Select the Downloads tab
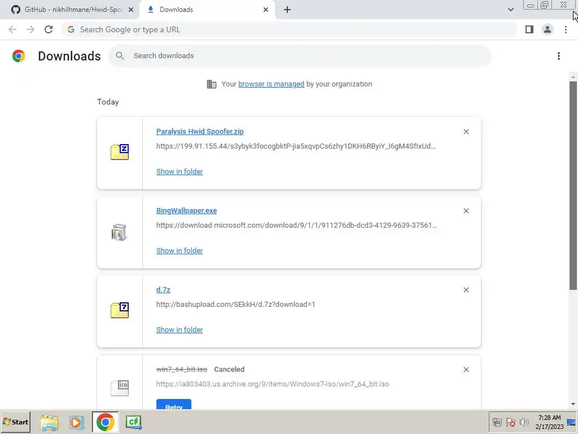 (208, 10)
